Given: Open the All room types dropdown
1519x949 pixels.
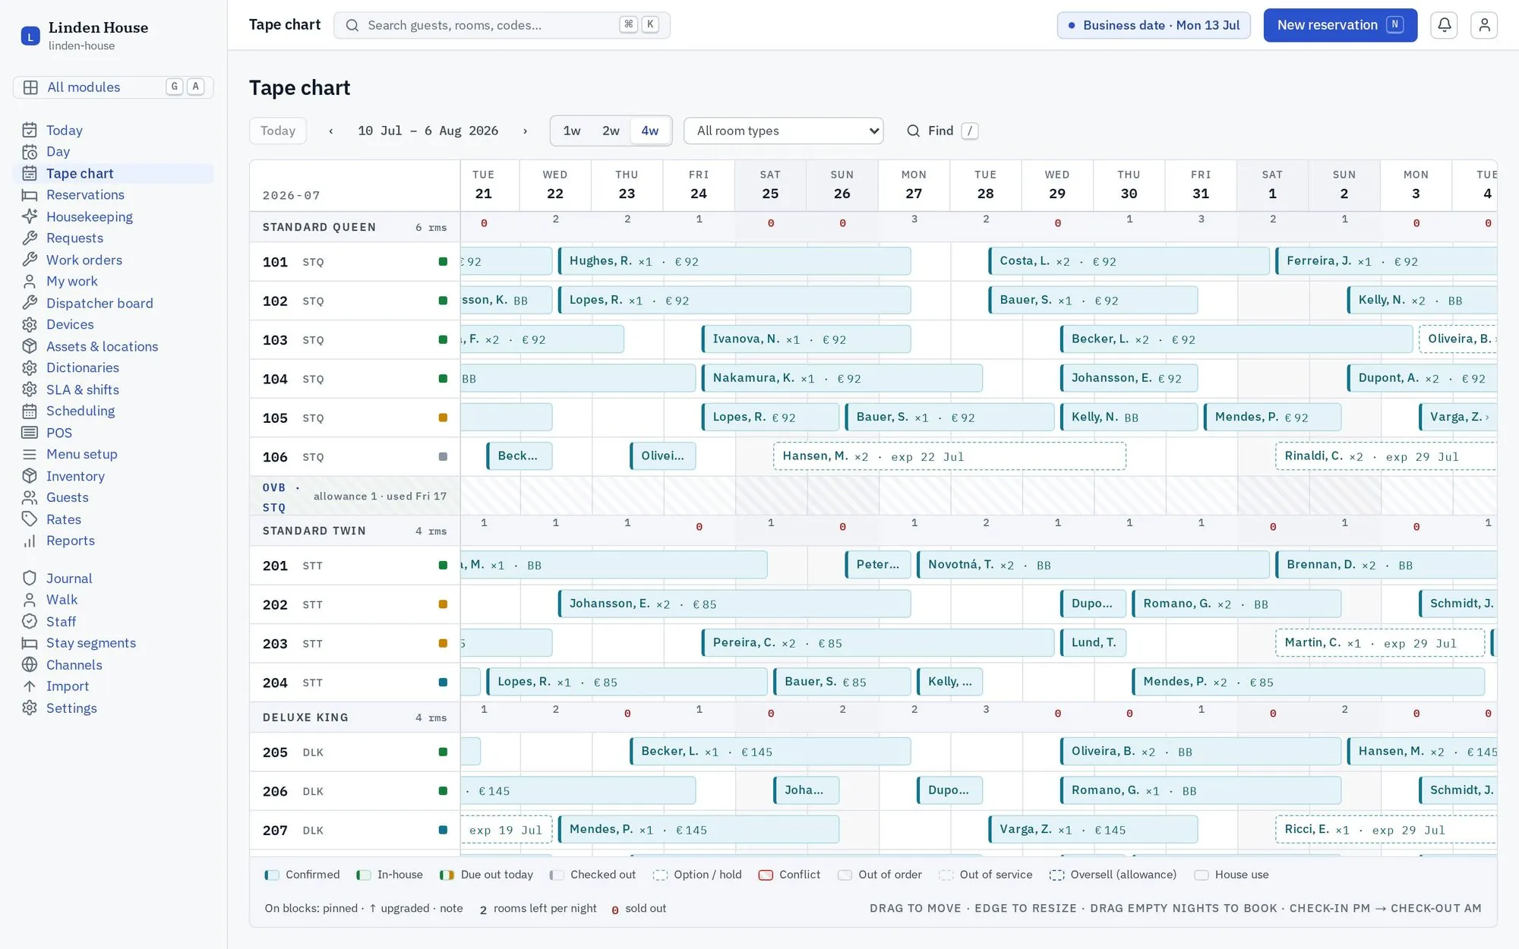Looking at the screenshot, I should pyautogui.click(x=783, y=131).
